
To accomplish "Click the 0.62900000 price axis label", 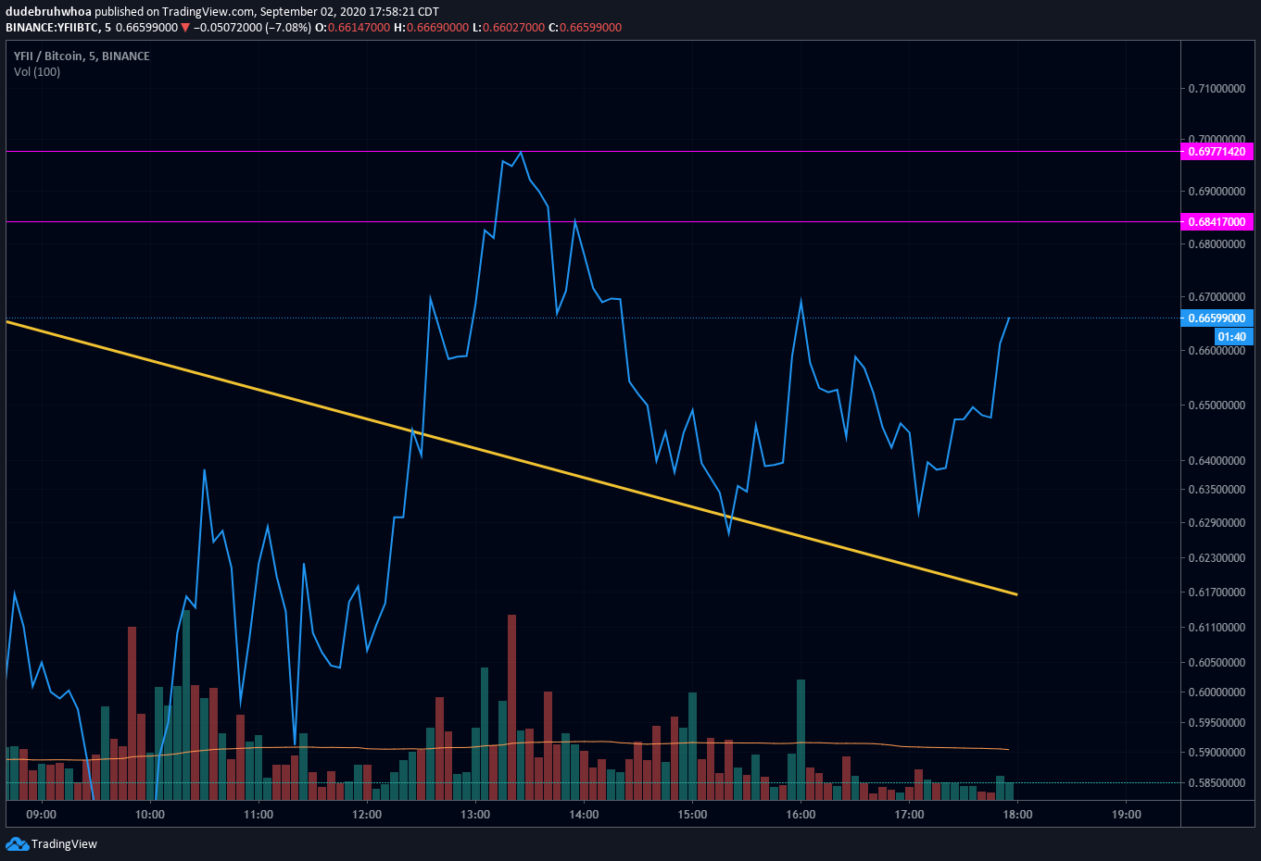I will [x=1217, y=523].
